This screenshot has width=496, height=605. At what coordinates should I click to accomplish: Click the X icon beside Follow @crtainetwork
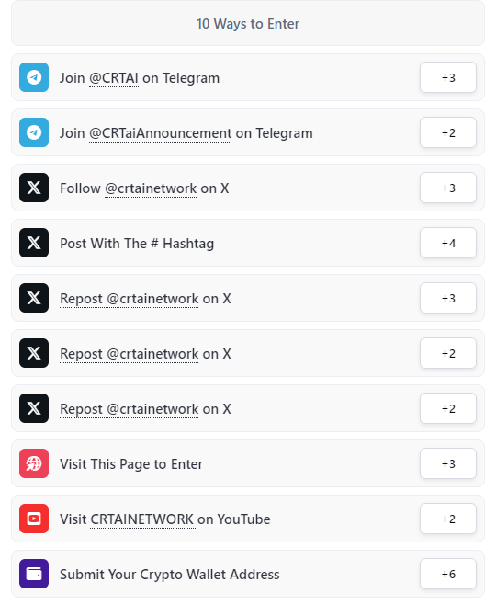(x=34, y=188)
